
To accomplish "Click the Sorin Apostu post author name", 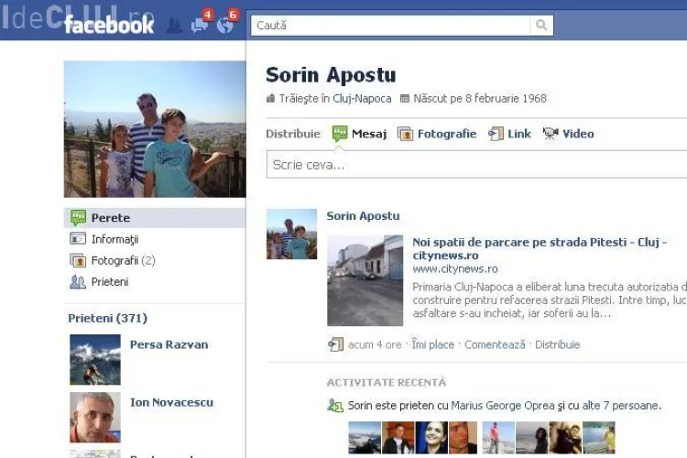I will point(364,216).
